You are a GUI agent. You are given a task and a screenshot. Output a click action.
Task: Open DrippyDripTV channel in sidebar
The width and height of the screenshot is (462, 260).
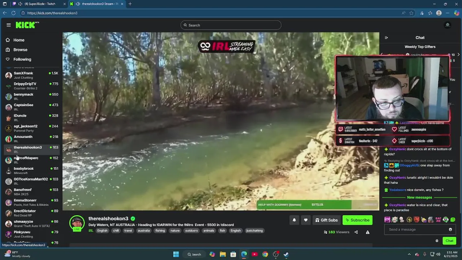coord(32,86)
